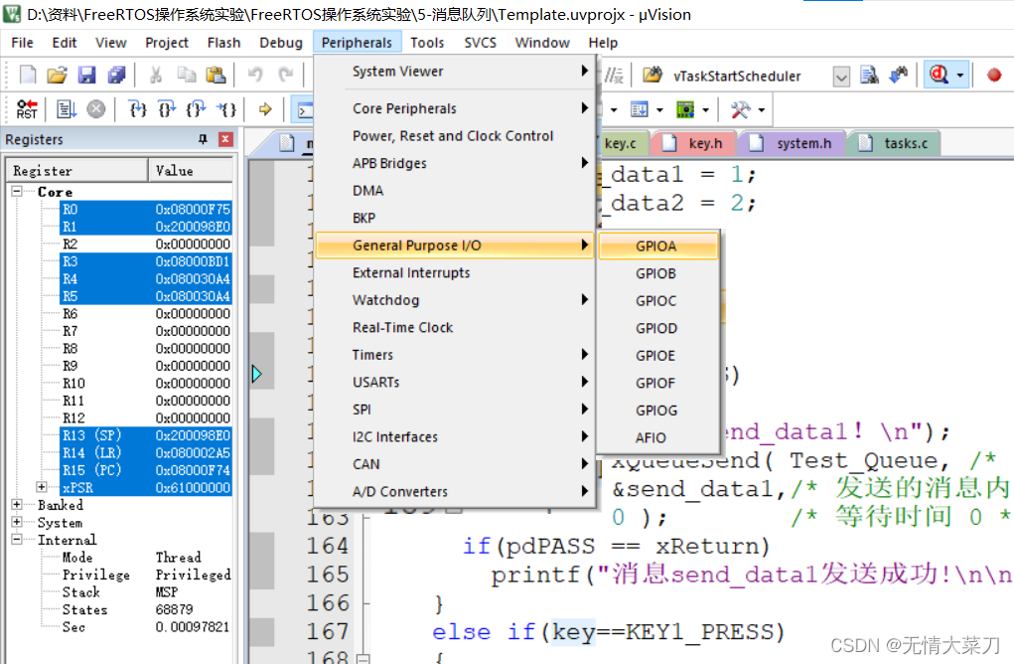Expand the Banked register group

point(17,504)
